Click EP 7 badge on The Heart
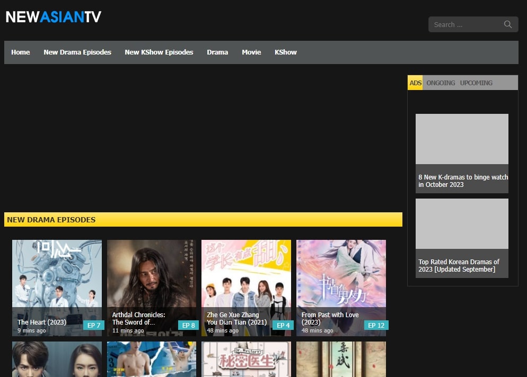The width and height of the screenshot is (527, 377). pos(93,325)
